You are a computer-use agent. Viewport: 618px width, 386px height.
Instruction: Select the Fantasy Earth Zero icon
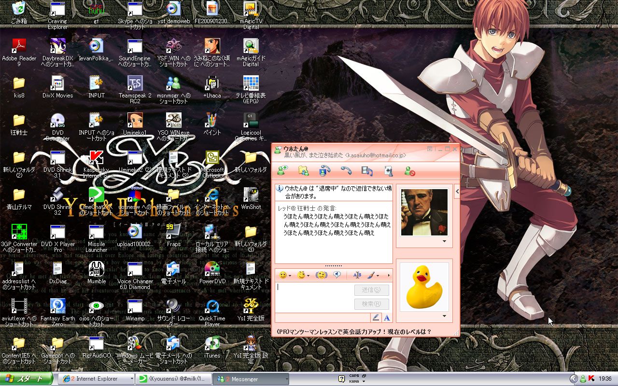[57, 313]
